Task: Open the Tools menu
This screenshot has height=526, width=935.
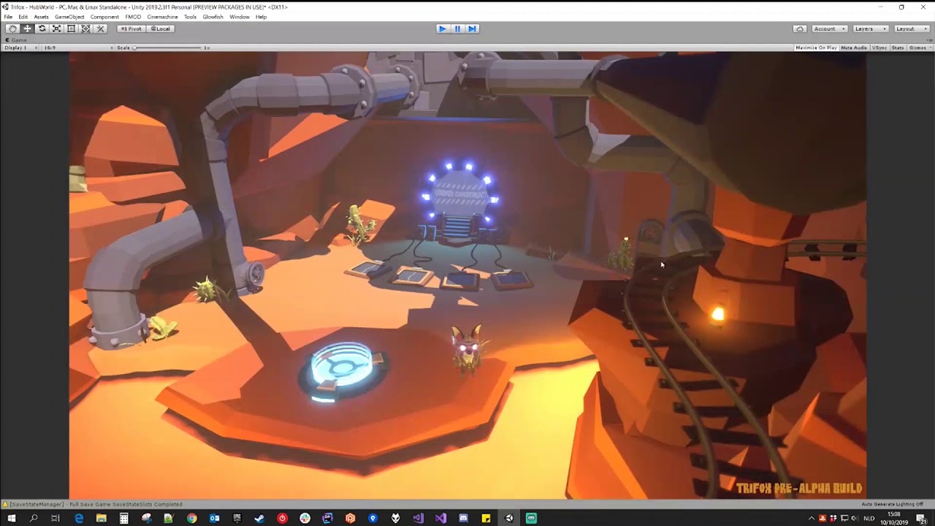Action: pyautogui.click(x=190, y=17)
